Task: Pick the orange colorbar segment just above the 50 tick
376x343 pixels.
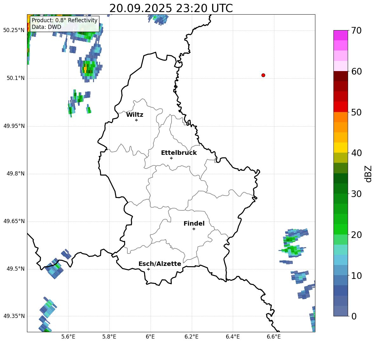Action: pyautogui.click(x=340, y=117)
